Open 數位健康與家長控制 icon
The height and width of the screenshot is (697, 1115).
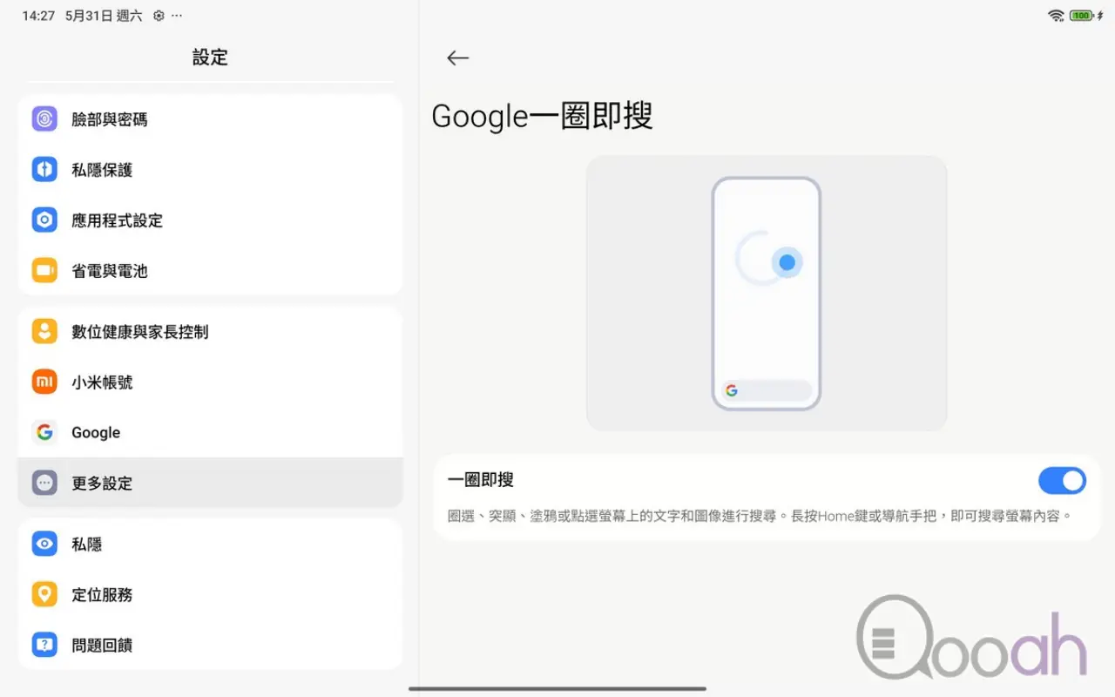click(x=44, y=331)
